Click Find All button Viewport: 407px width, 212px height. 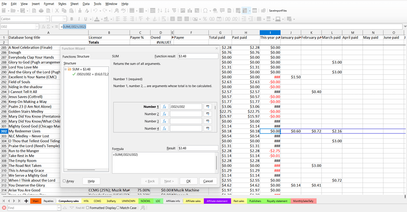click(80, 208)
